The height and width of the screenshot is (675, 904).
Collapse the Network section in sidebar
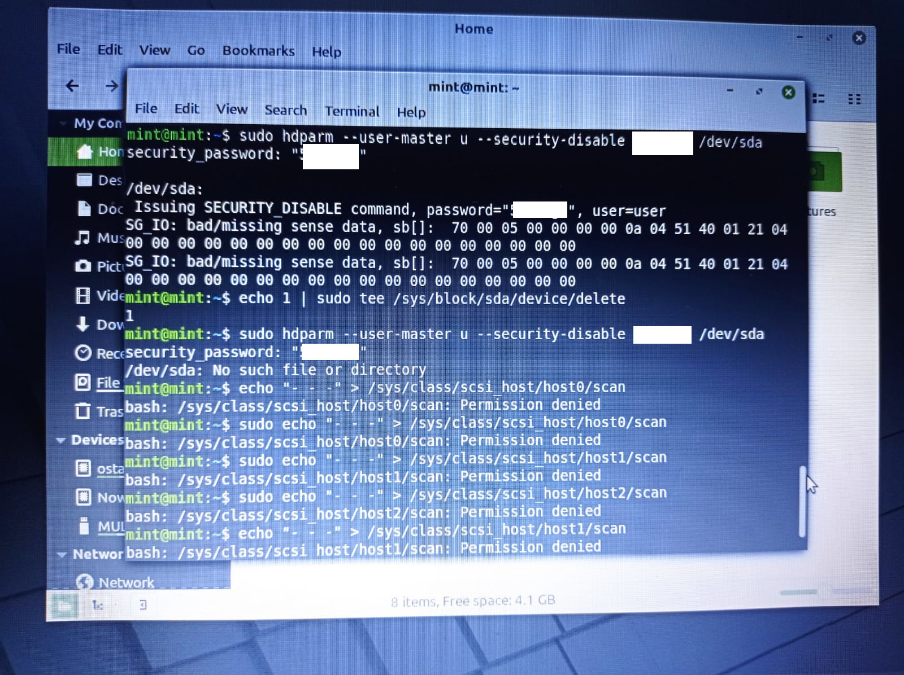tap(62, 555)
